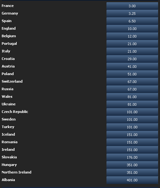Pick Northern Ireland 351.00 odds
The width and height of the screenshot is (160, 188).
click(132, 173)
